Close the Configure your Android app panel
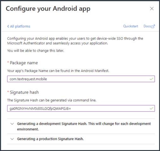The width and height of the screenshot is (160, 151). (152, 9)
